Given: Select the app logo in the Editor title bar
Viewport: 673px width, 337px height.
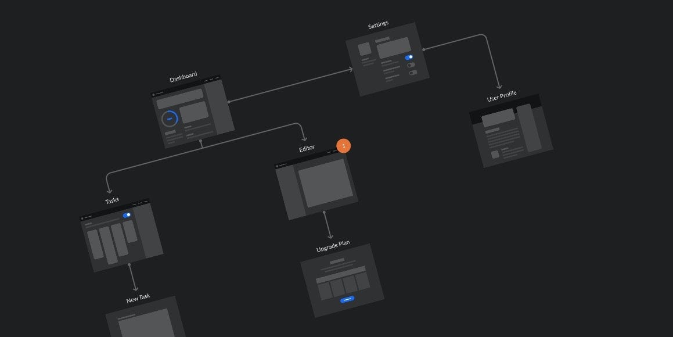Looking at the screenshot, I should [x=278, y=165].
